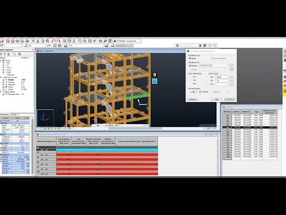Click the cyan highlighted row in the reinforcement table
This screenshot has height=215, width=286.
point(107,150)
